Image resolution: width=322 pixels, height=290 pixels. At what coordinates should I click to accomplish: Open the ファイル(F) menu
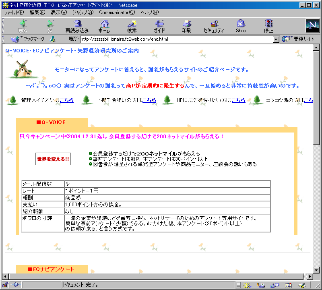pos(14,12)
